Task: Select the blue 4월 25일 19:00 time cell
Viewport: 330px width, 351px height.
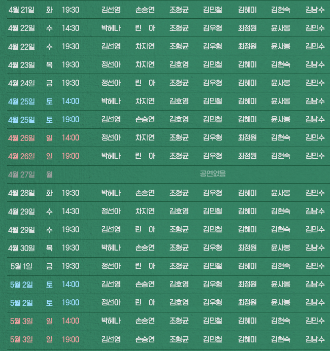Action: coord(71,119)
